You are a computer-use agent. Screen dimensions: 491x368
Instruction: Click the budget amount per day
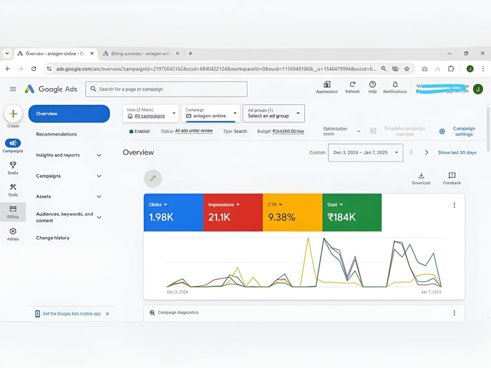(x=288, y=131)
